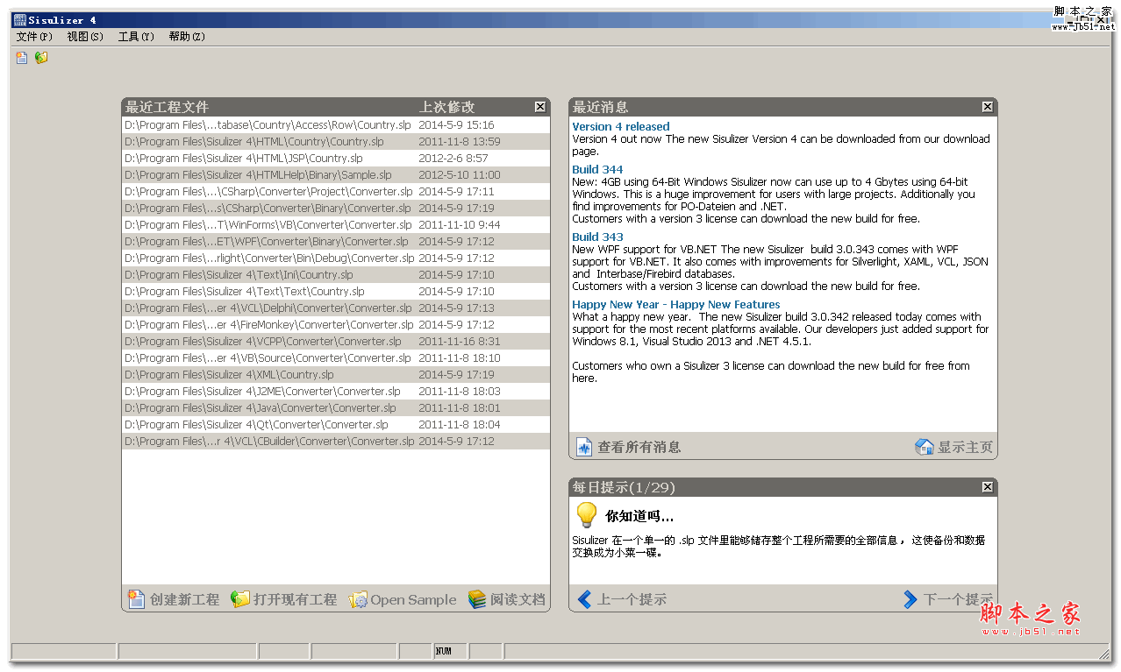1121x672 pixels.
Task: Click the 2011-11-16 8:31 modified date
Action: click(460, 342)
